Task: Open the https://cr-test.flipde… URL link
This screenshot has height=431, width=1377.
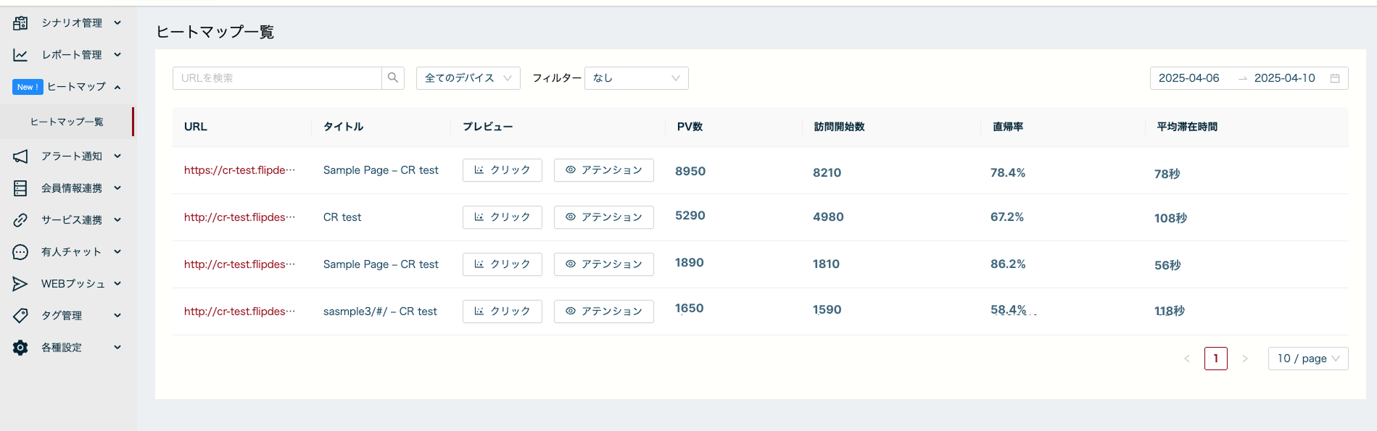Action: tap(239, 170)
